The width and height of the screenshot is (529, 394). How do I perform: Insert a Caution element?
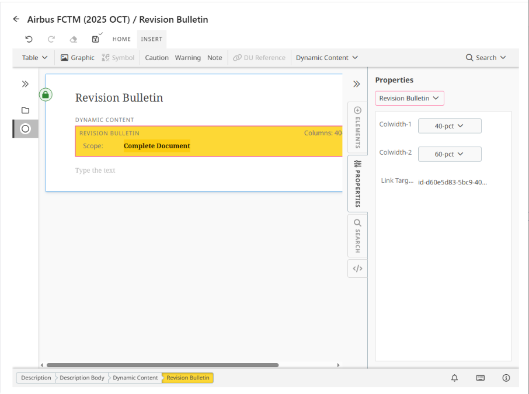(x=156, y=58)
